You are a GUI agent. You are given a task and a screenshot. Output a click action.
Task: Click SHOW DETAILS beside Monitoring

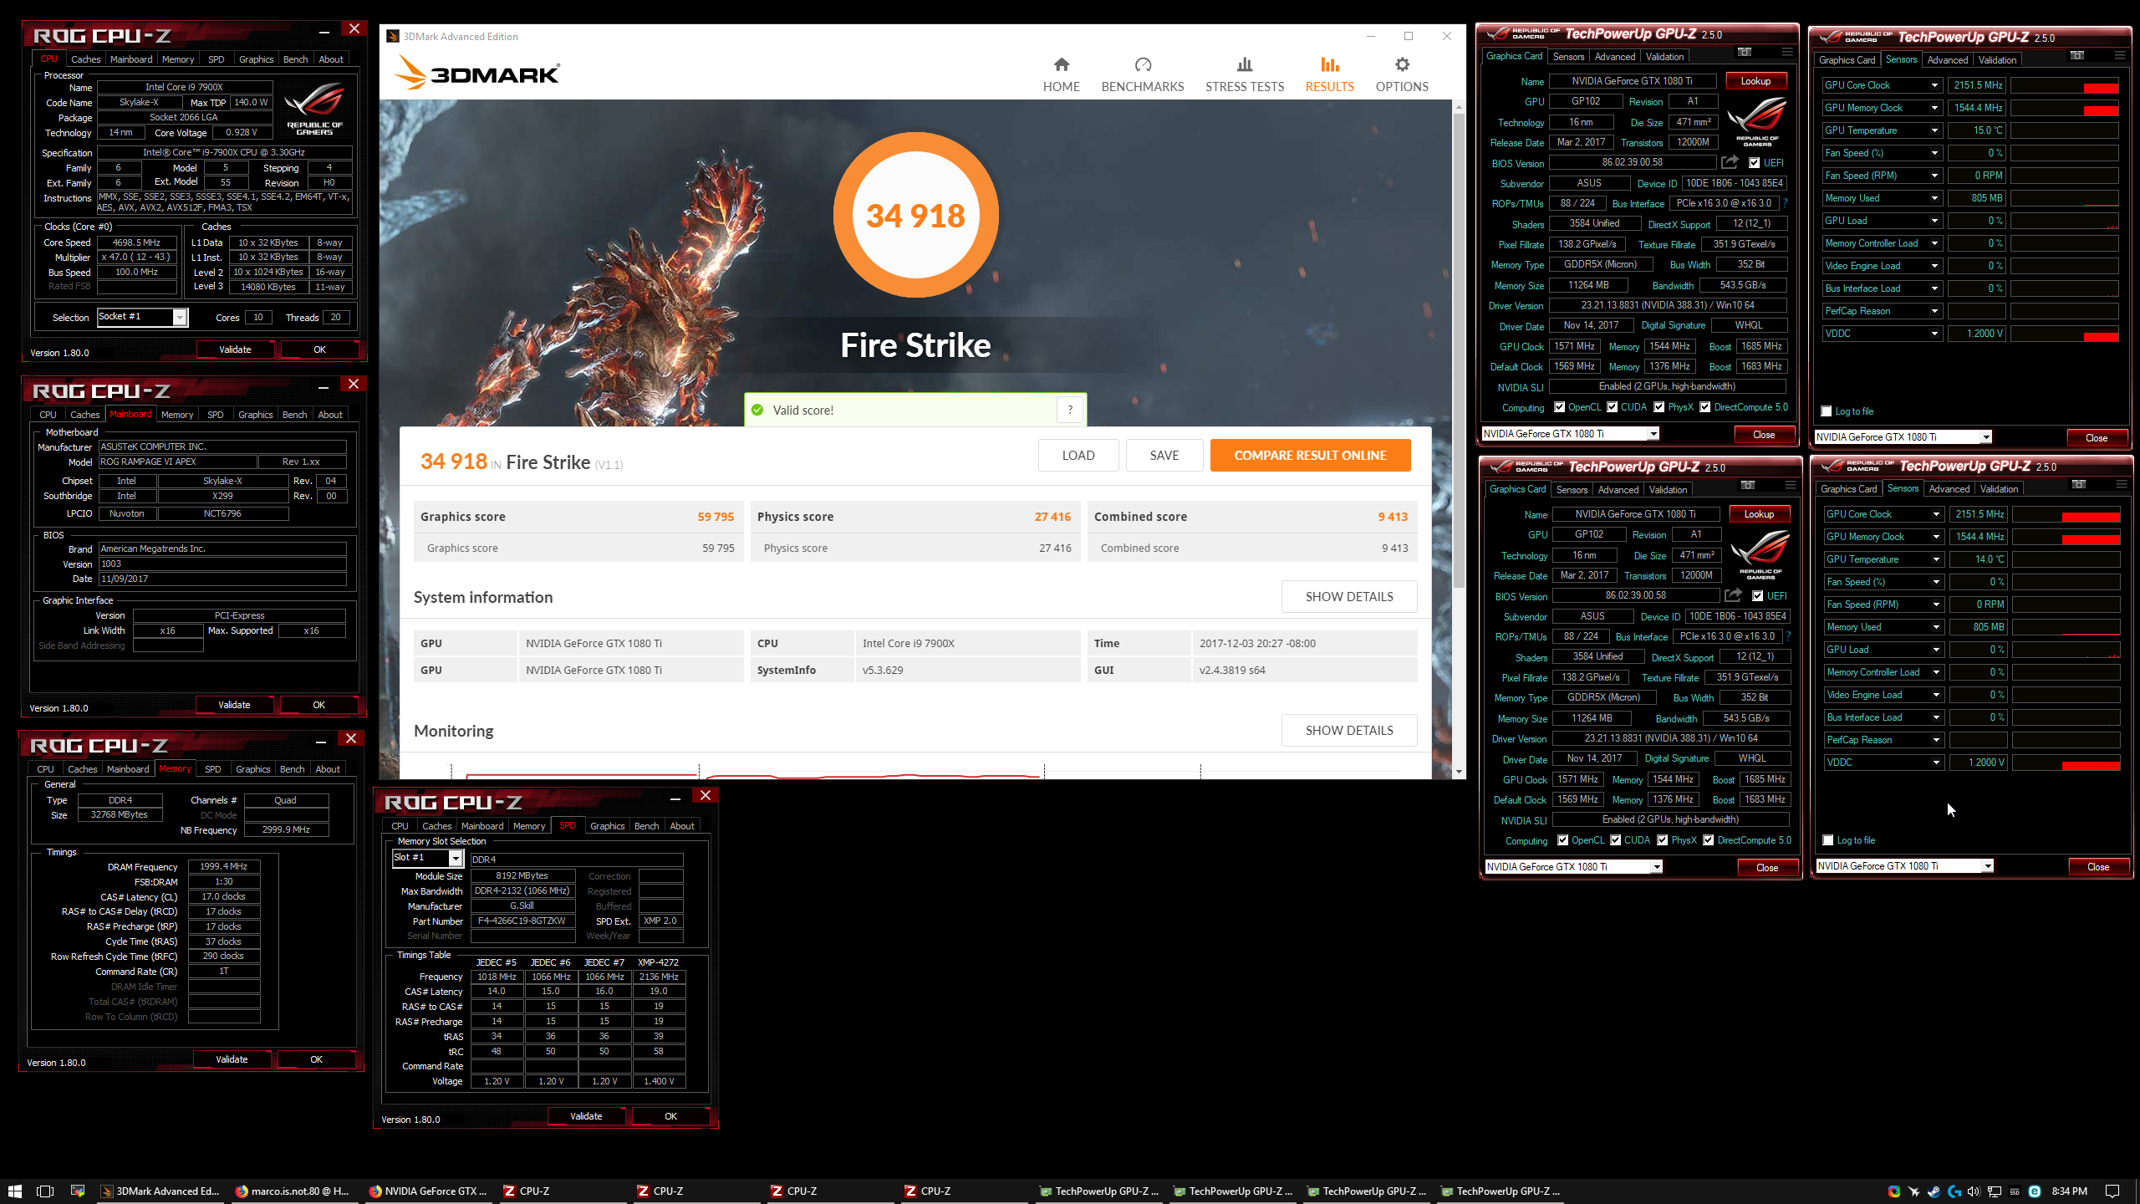pyautogui.click(x=1349, y=730)
